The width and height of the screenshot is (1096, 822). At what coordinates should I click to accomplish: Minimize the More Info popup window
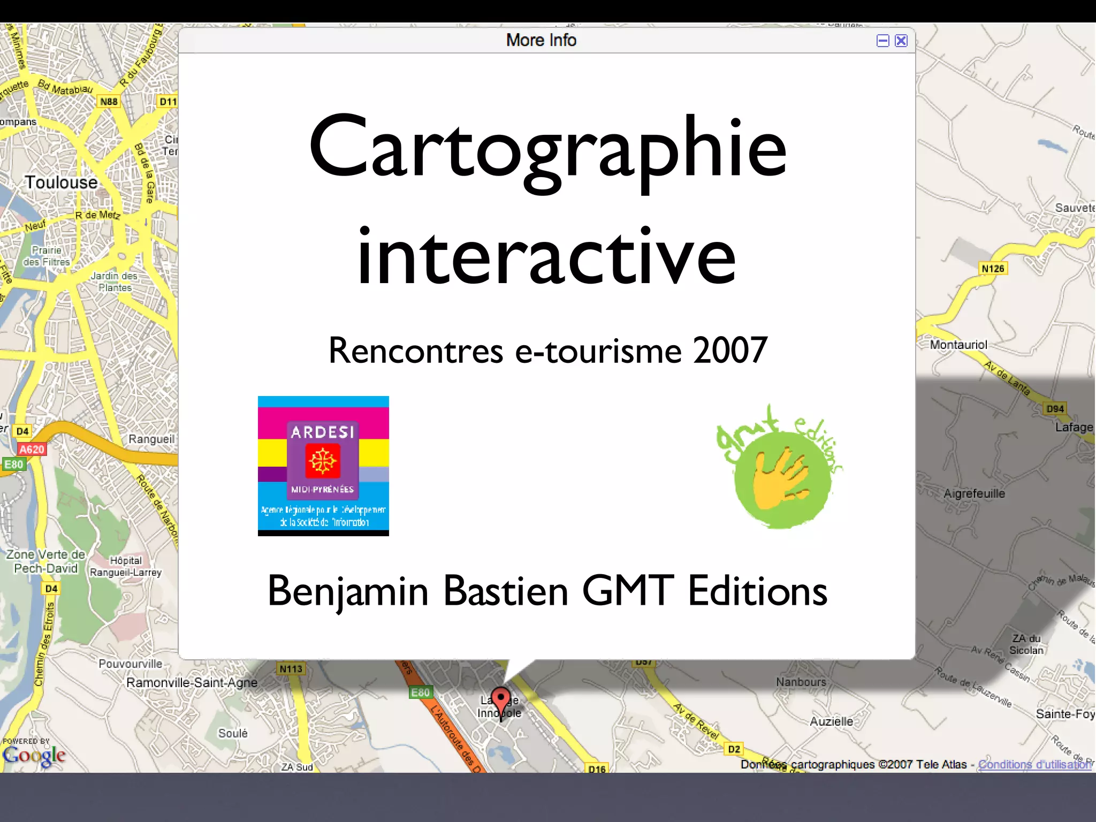point(882,41)
